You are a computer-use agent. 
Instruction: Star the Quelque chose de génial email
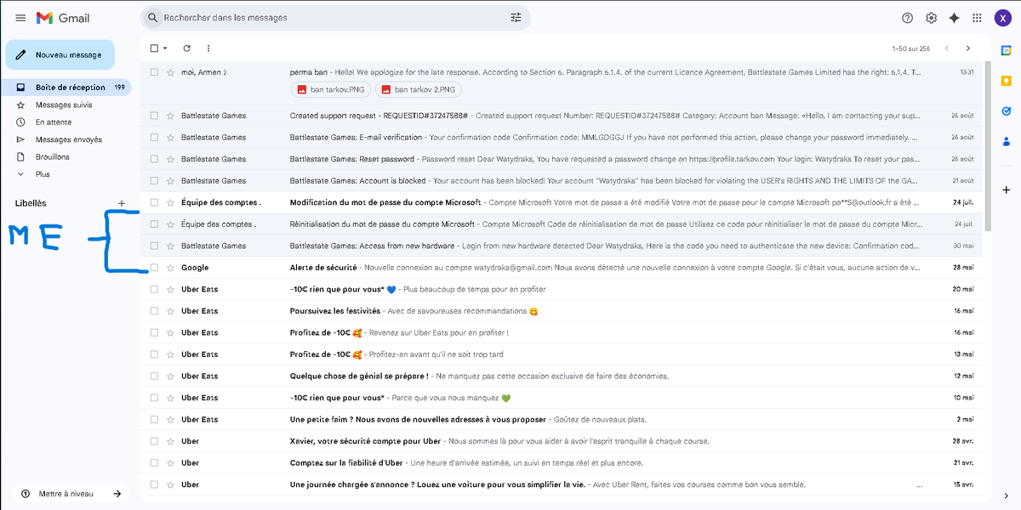[170, 376]
